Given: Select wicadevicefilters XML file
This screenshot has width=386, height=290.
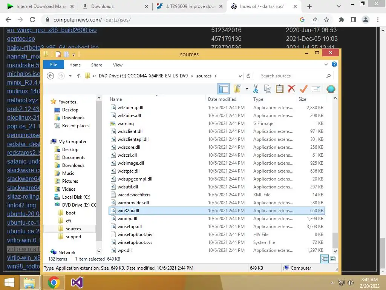Looking at the screenshot, I should pyautogui.click(x=217, y=195).
